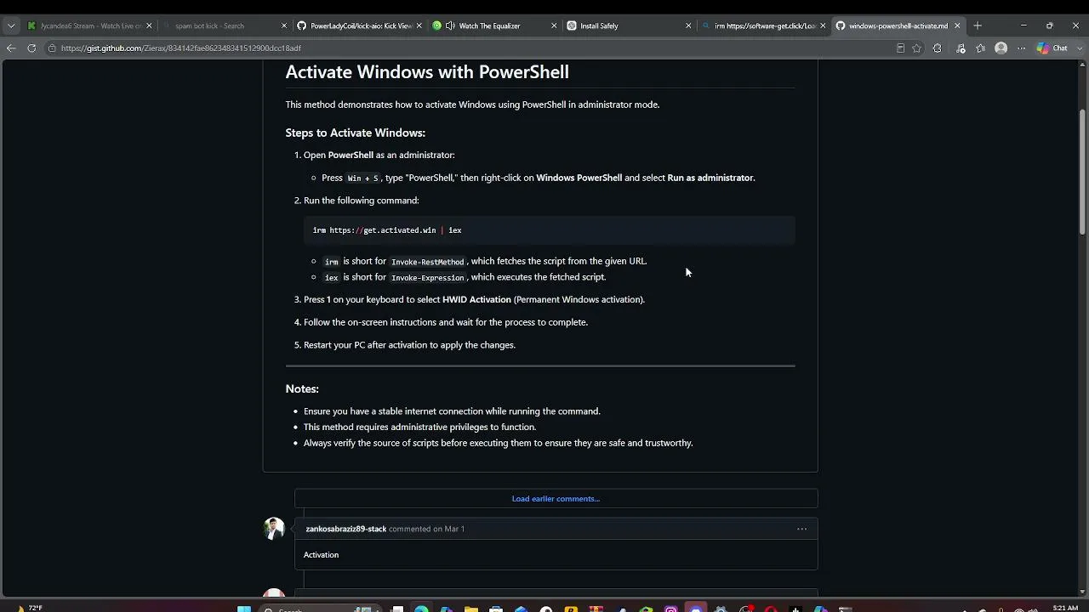Screen dimensions: 1089x612
Task: Click the 'HWID Activation' bold text
Action: pos(476,299)
